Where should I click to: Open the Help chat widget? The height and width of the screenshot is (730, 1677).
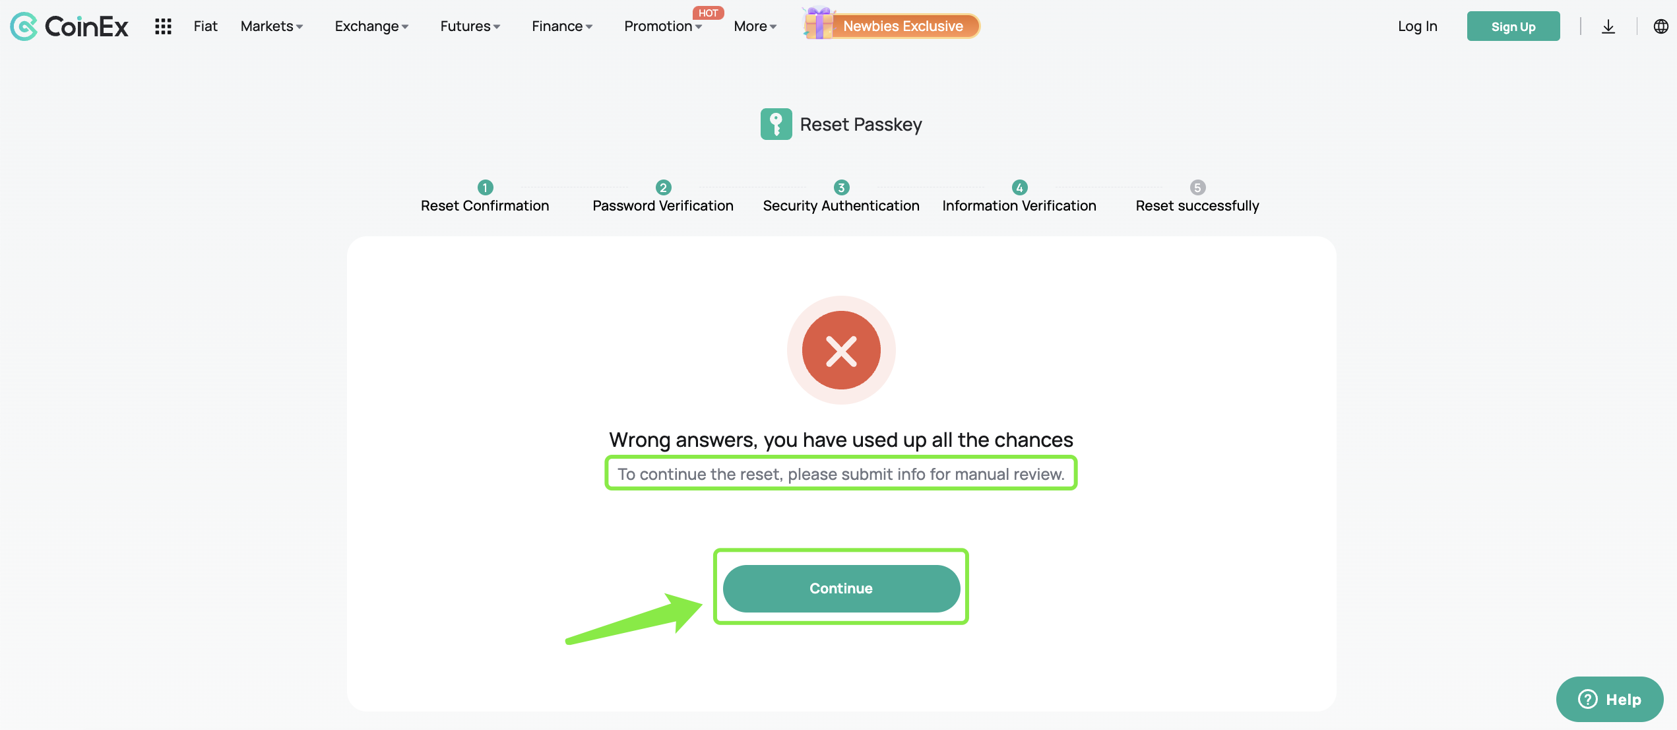click(x=1610, y=699)
